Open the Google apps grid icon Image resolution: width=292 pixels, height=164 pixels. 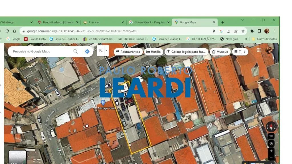(258, 50)
